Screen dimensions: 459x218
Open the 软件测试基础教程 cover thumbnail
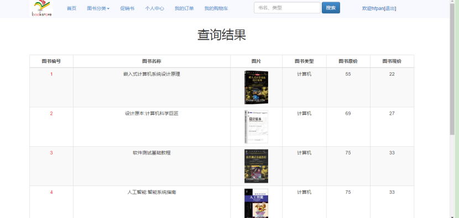tap(256, 166)
